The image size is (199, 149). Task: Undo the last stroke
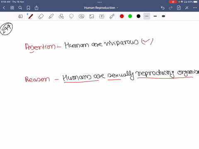pyautogui.click(x=163, y=8)
